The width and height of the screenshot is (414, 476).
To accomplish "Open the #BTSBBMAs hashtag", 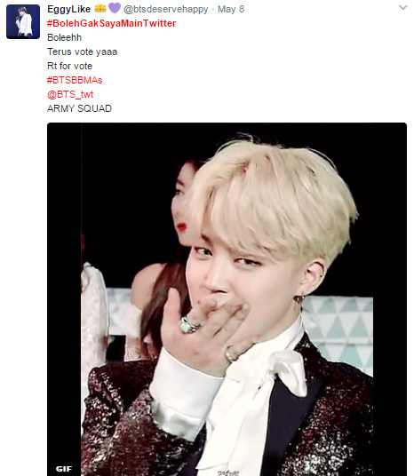I will pyautogui.click(x=75, y=80).
